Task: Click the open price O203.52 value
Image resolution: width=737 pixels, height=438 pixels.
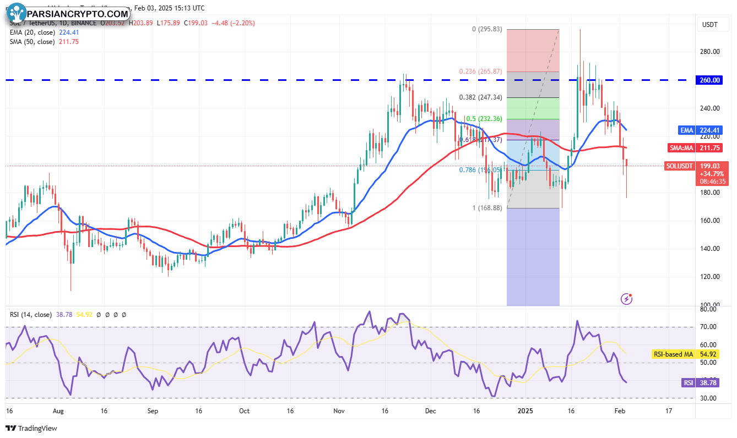Action: click(113, 23)
